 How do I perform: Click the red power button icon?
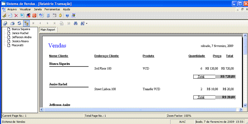(x=34, y=15)
